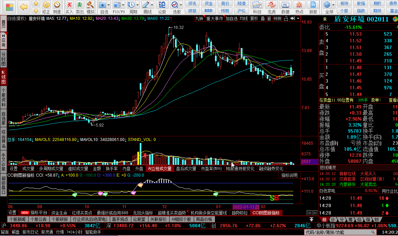Click the pie chart icon beside 002011
The width and height of the screenshot is (398, 236).
click(395, 19)
